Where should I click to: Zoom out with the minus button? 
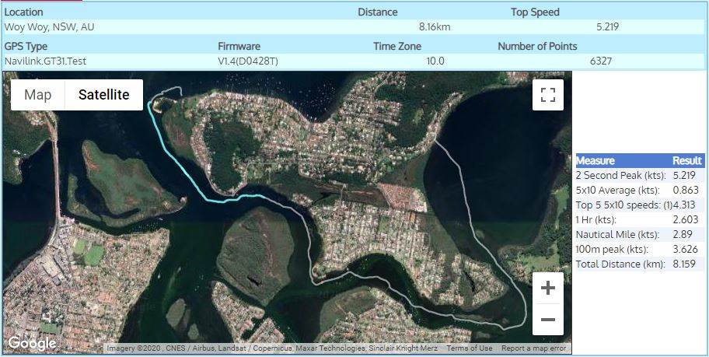click(x=548, y=320)
